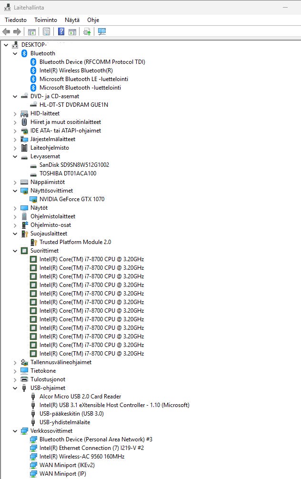Expand the Järjestelmälaitteet category

coord(15,139)
